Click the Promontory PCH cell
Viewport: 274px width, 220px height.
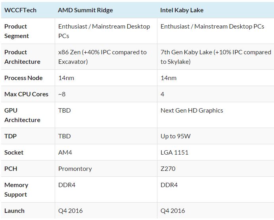click(x=75, y=168)
